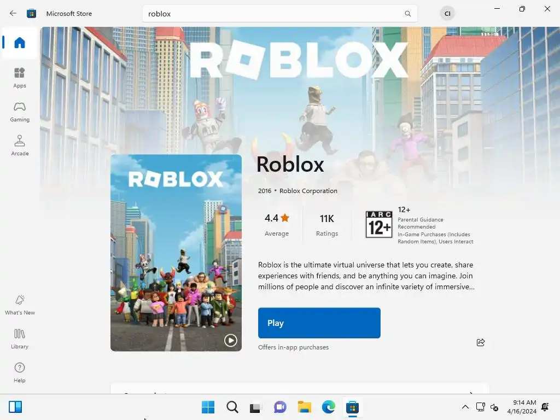
Task: Click the Roblox title heading
Action: pyautogui.click(x=290, y=164)
